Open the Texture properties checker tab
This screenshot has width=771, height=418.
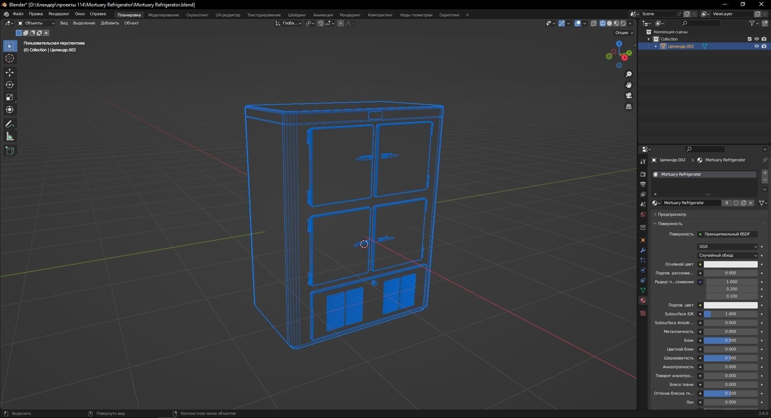(x=643, y=313)
